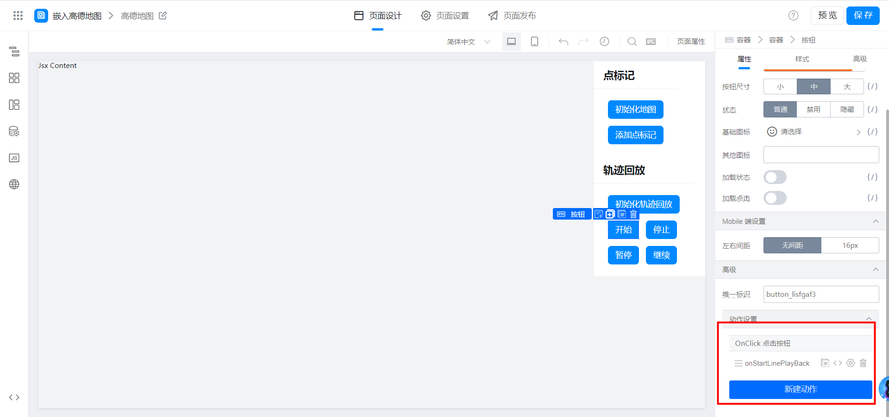Screen dimensions: 889x417
Task: Switch to desktop preview device icon
Action: (512, 42)
